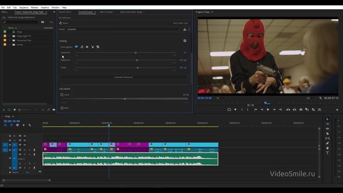Click Safe Margins icon in Program monitor
The height and width of the screenshot is (193, 343).
pos(229,109)
